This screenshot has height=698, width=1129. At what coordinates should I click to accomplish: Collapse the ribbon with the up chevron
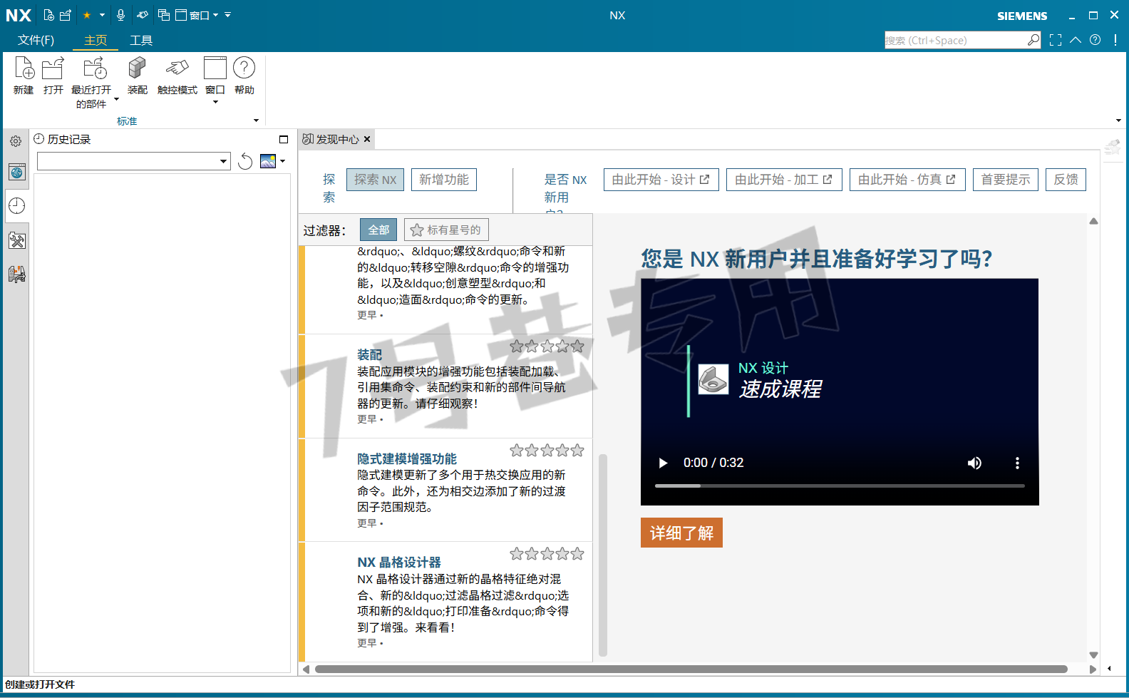click(x=1076, y=41)
